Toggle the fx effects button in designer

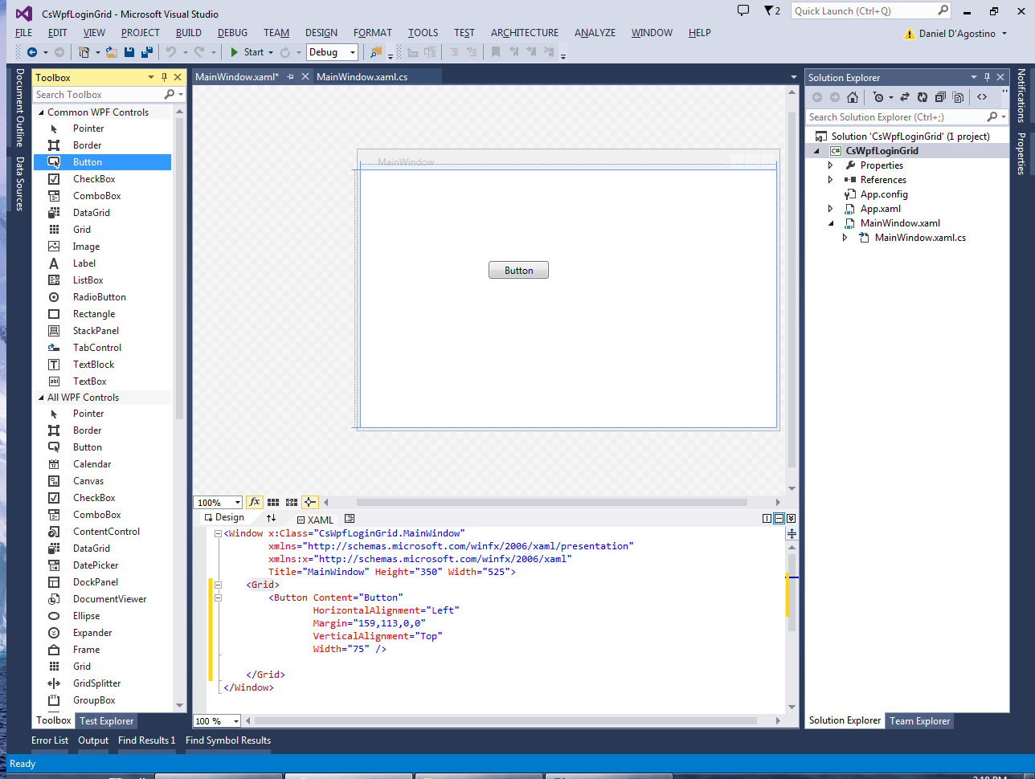click(x=254, y=502)
